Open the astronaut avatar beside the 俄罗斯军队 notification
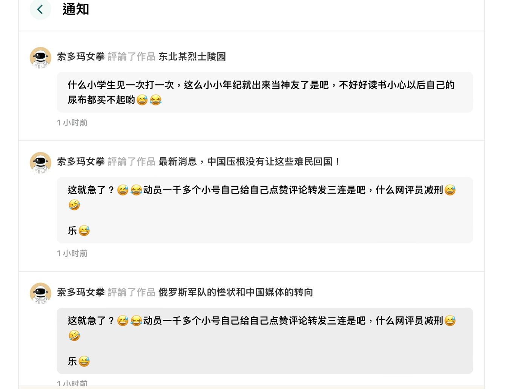 point(41,293)
